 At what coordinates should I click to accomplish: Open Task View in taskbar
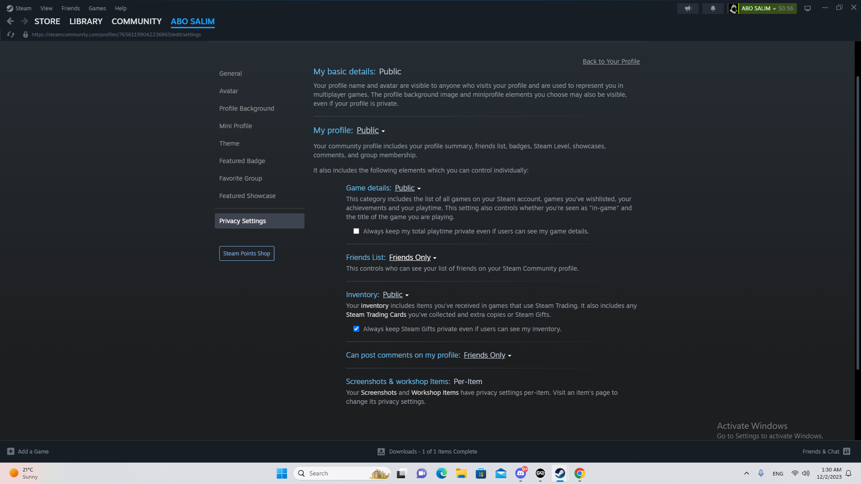[x=402, y=473]
